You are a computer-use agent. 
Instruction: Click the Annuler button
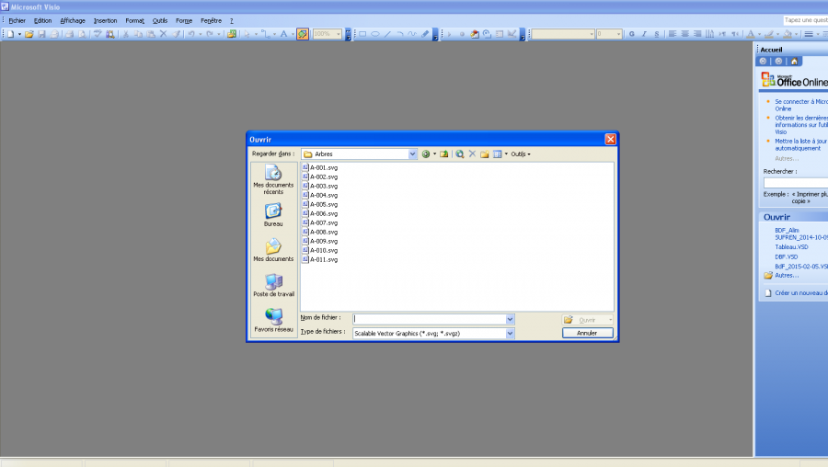587,333
